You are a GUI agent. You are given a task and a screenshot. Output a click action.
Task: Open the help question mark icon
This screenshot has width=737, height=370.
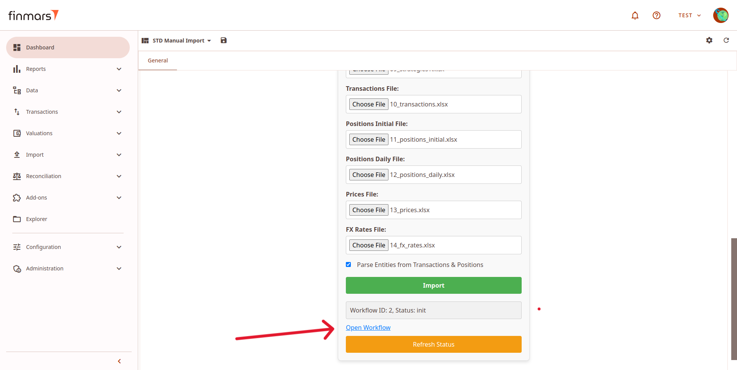[656, 15]
